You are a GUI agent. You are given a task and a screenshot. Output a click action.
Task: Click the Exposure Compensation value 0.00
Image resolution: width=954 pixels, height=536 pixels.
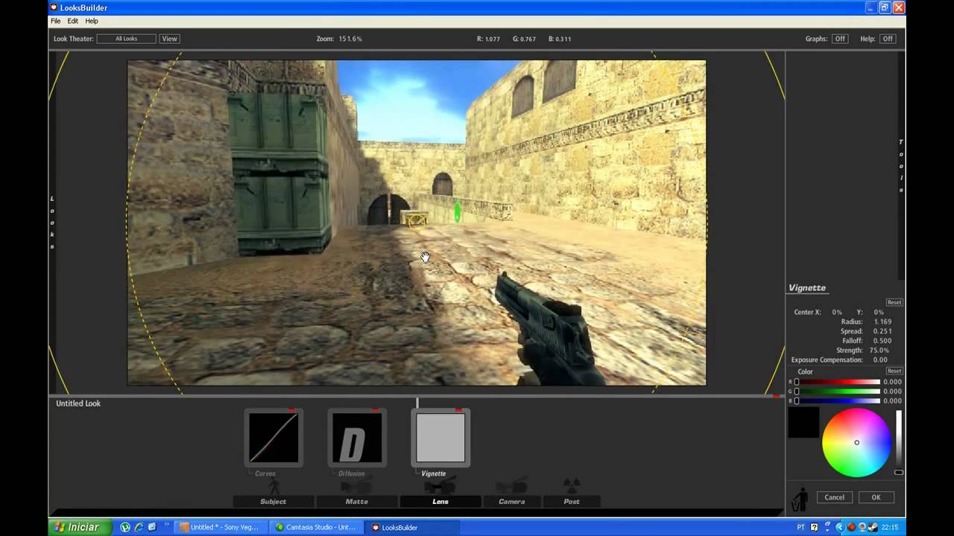(880, 360)
